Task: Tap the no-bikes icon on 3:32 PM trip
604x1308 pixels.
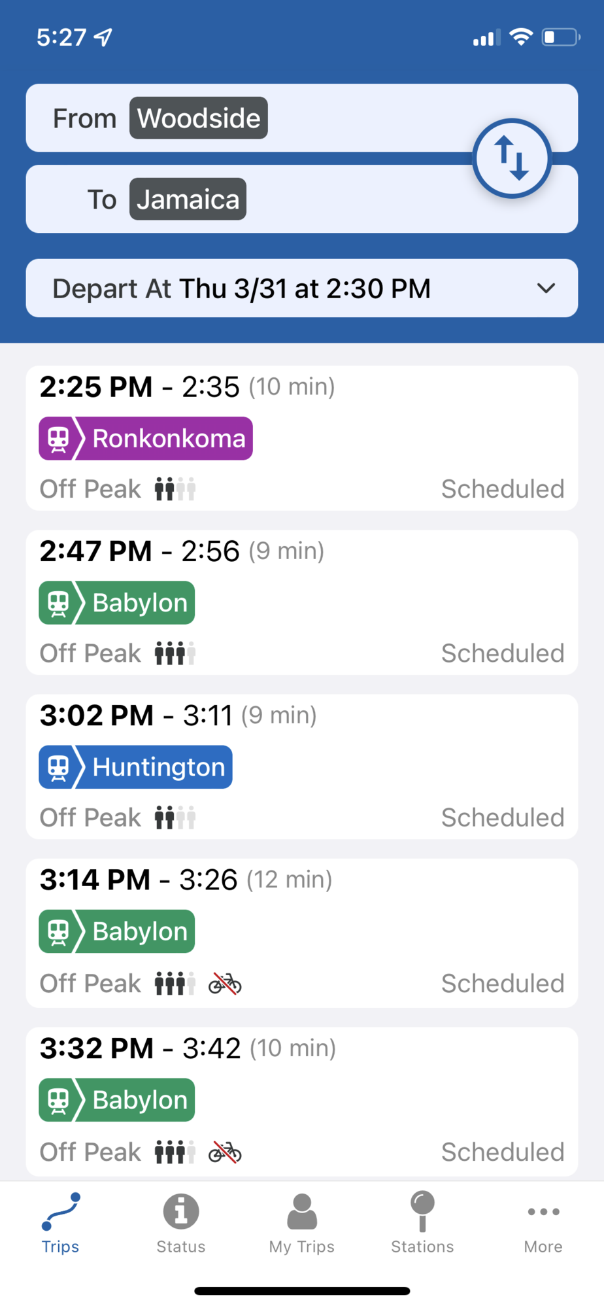Action: [225, 1152]
